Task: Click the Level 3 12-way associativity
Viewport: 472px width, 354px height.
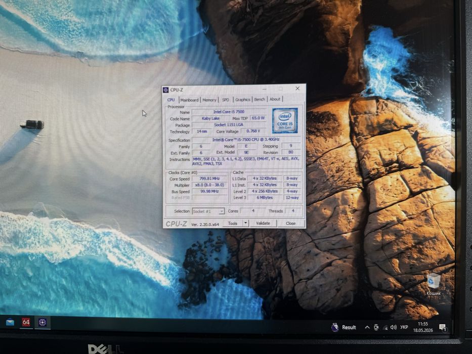Action: [x=292, y=198]
